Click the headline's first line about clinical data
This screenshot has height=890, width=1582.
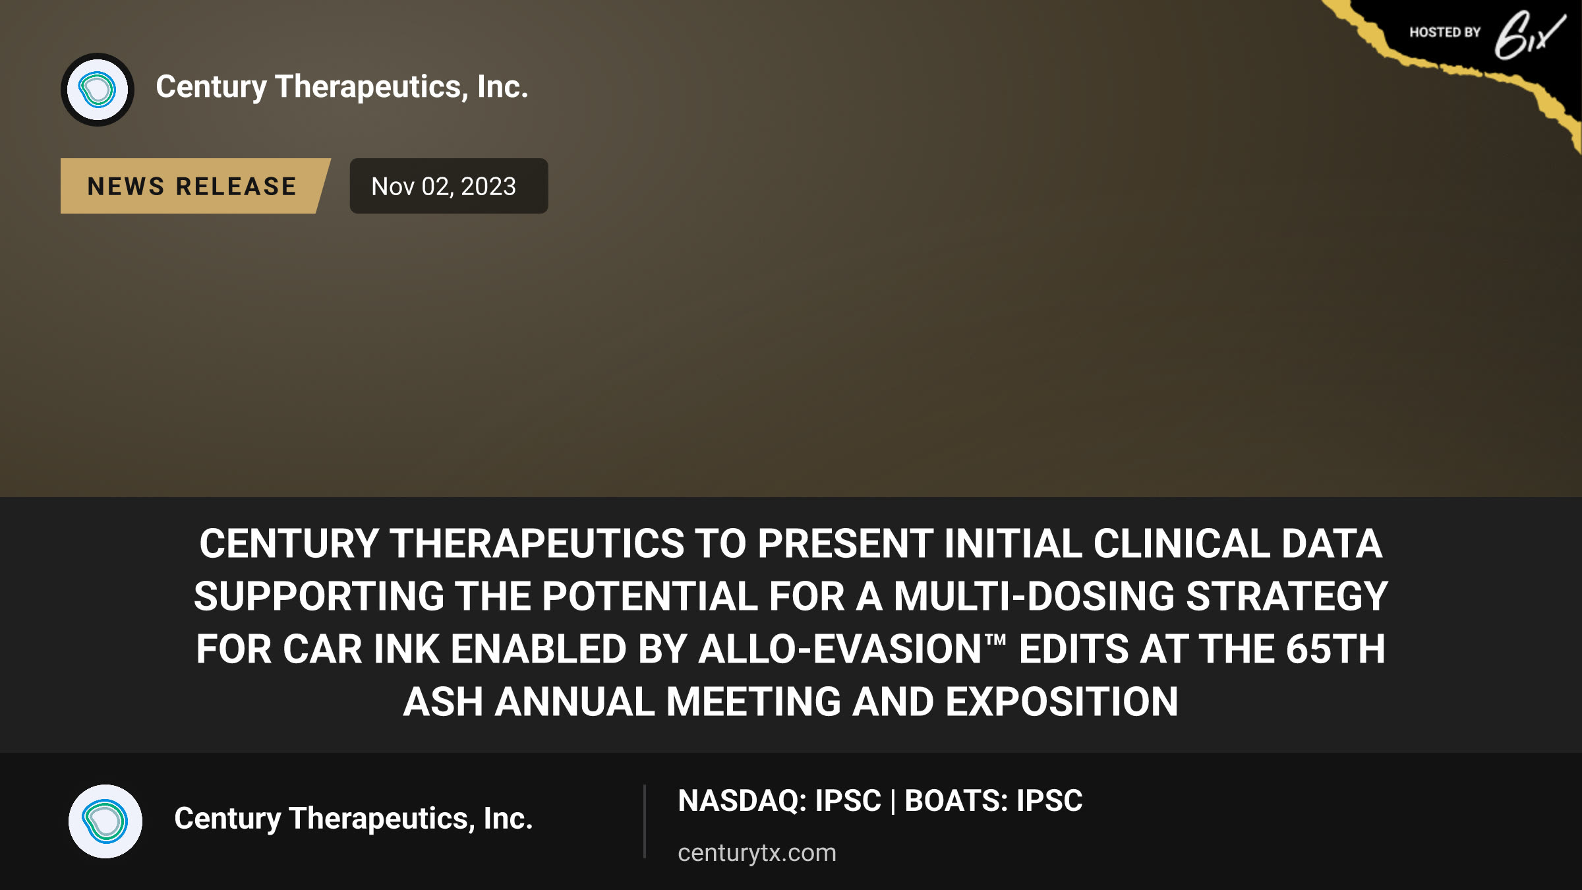click(x=790, y=544)
